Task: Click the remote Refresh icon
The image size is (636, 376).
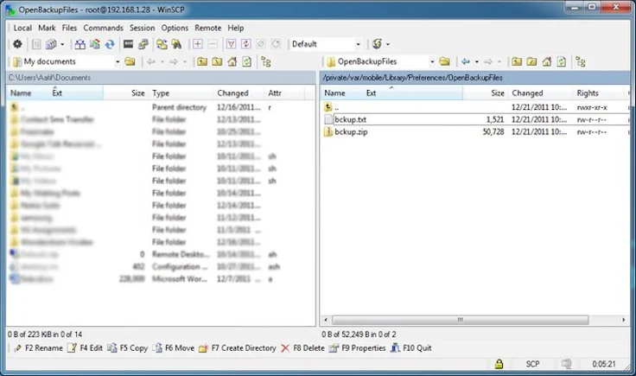Action: click(562, 61)
